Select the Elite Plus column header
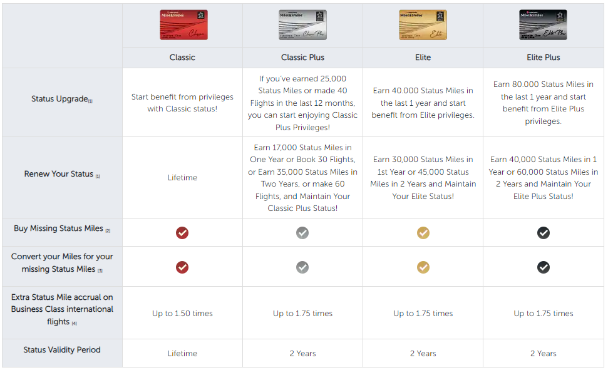 (544, 58)
